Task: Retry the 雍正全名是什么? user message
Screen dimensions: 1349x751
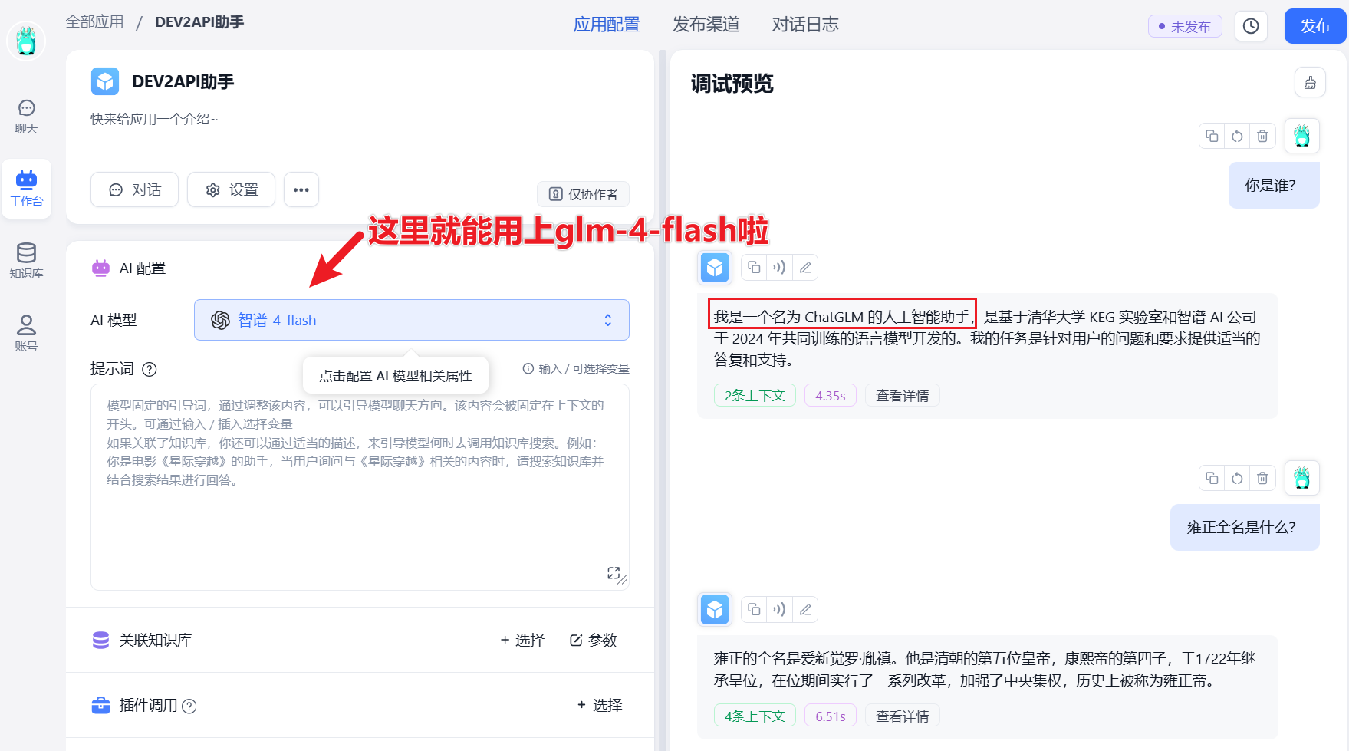Action: pos(1237,478)
